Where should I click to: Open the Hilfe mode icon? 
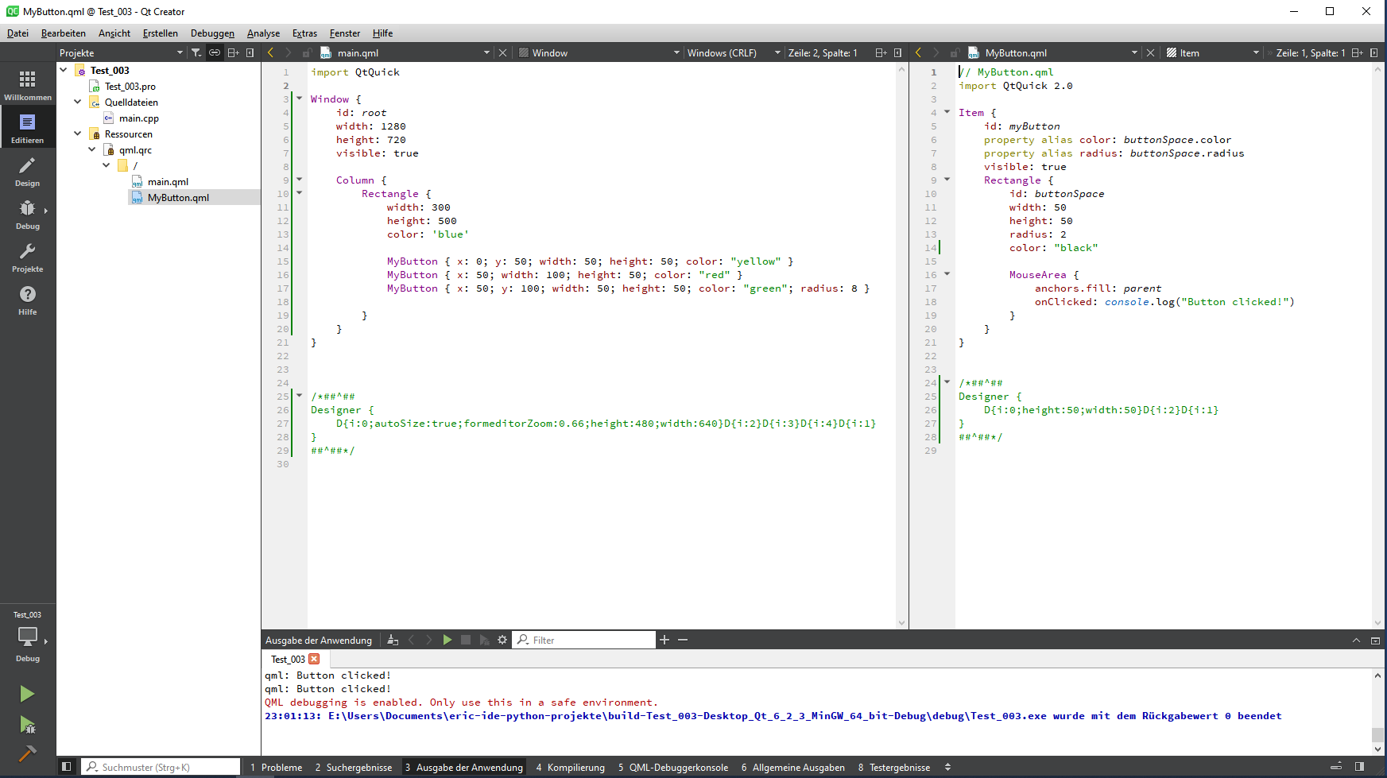pyautogui.click(x=27, y=300)
